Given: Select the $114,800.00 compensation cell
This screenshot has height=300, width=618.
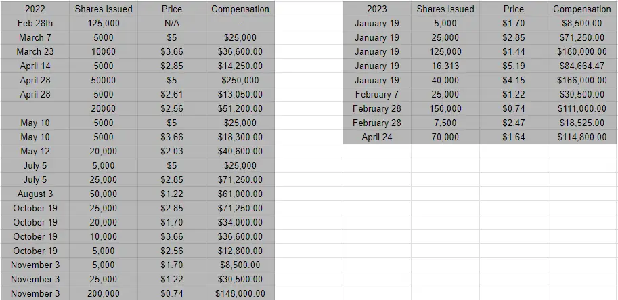Looking at the screenshot, I should pyautogui.click(x=582, y=137).
